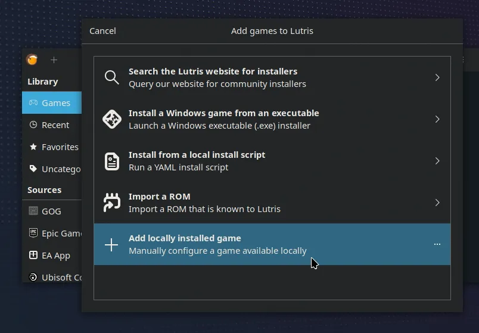This screenshot has width=479, height=333.
Task: Click the Library heading in the sidebar
Action: coord(43,82)
